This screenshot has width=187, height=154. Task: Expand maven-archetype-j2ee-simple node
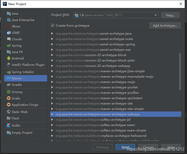pyautogui.click(x=52, y=71)
